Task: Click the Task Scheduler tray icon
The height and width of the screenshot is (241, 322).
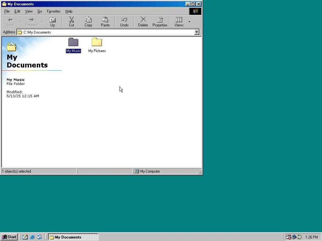Action: point(289,237)
